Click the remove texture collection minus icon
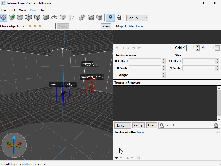The width and height of the screenshot is (221, 166). coord(121,158)
